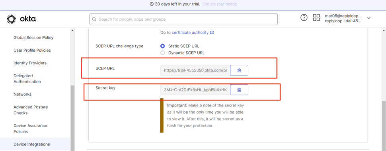Open Device Assurance Policies in sidebar
Image resolution: width=386 pixels, height=151 pixels.
point(30,129)
